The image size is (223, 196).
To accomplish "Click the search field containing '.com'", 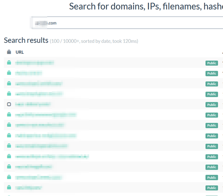I will 127,23.
